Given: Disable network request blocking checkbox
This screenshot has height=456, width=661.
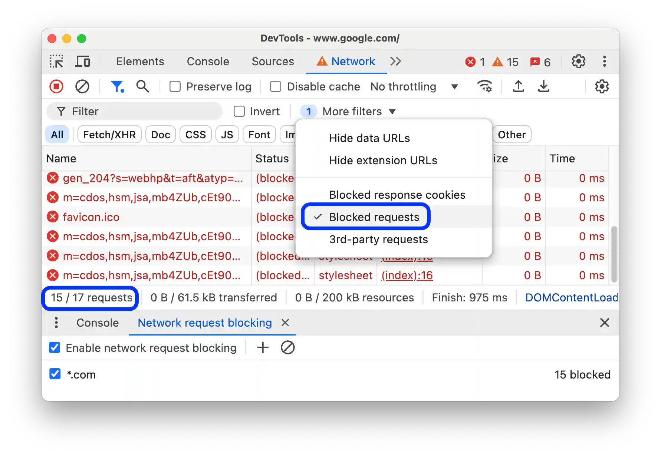Looking at the screenshot, I should coord(55,347).
